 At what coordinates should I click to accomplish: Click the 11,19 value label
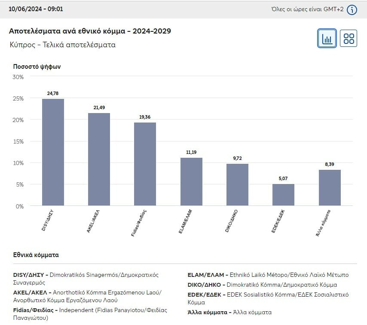(191, 153)
